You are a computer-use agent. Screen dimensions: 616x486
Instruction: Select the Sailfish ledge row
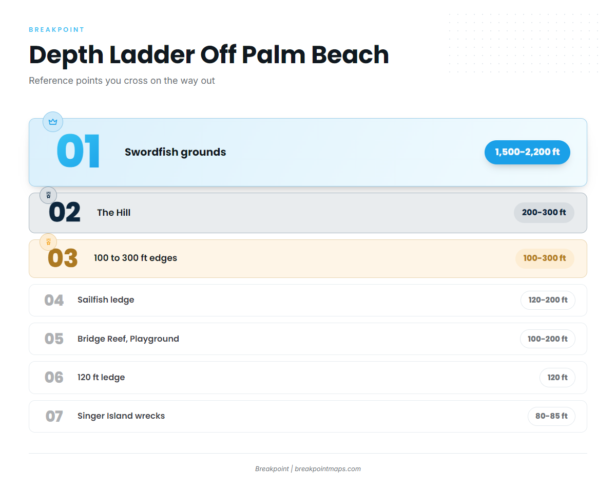click(308, 300)
